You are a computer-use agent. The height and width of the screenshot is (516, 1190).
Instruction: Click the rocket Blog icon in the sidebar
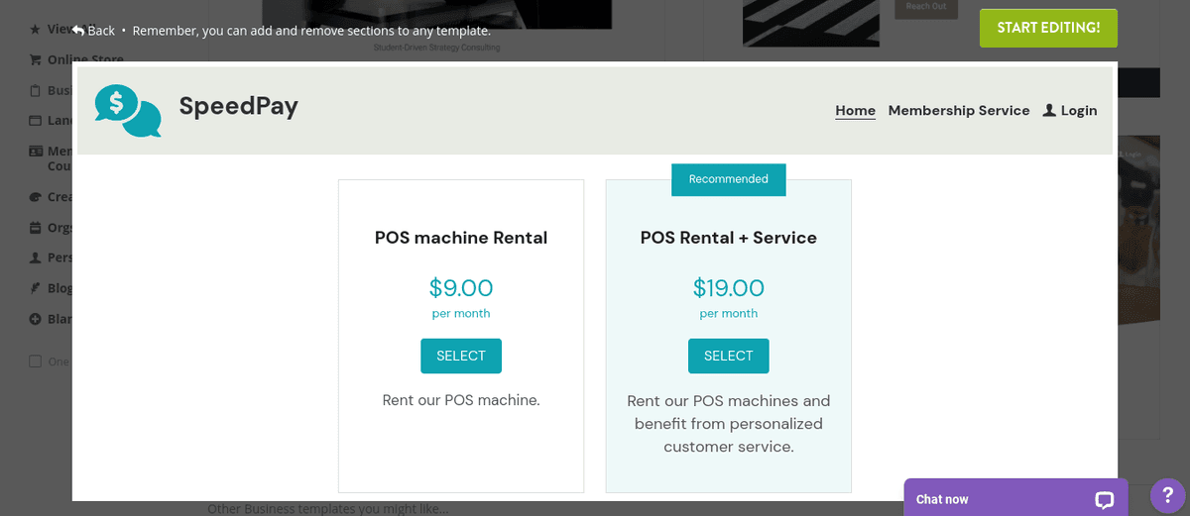click(x=36, y=288)
